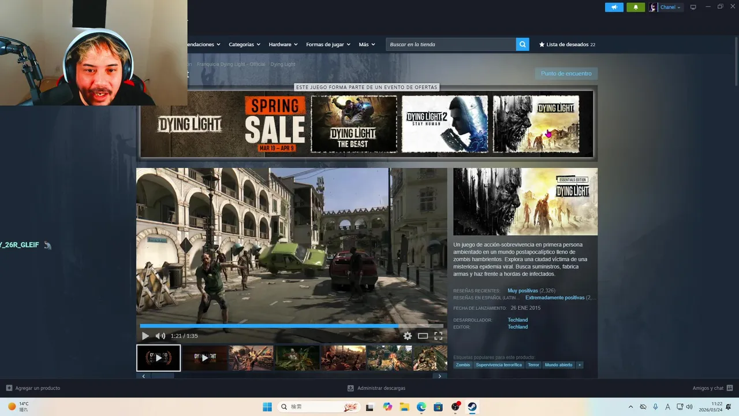
Task: Toggle the video volume speaker icon
Action: pos(160,336)
